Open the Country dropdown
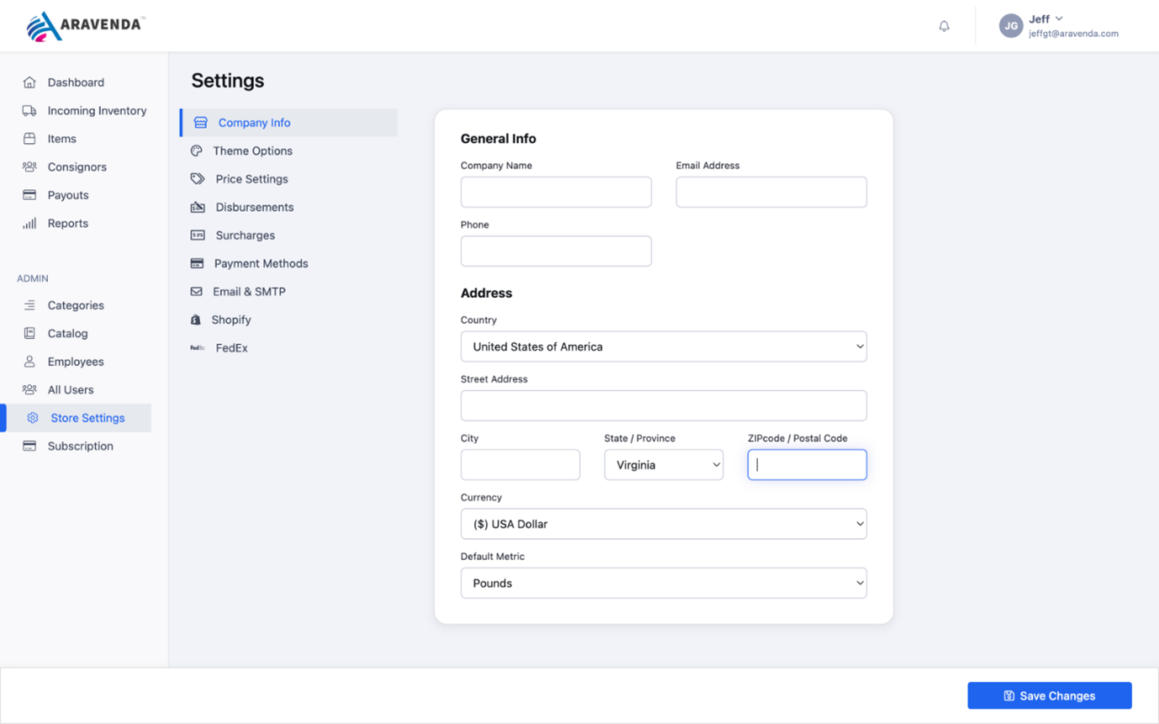The image size is (1159, 724). point(664,346)
